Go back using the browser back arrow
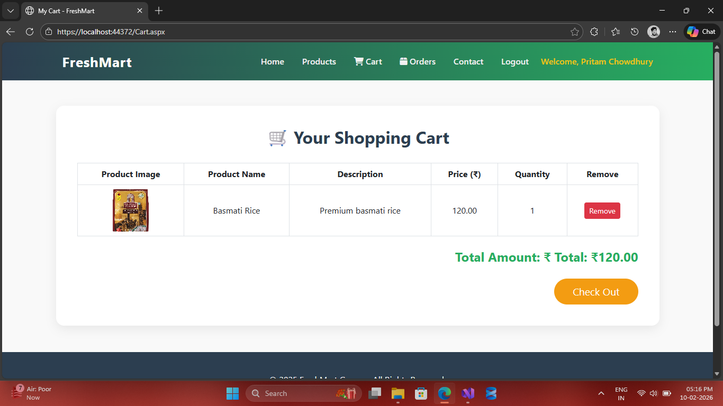 [11, 32]
